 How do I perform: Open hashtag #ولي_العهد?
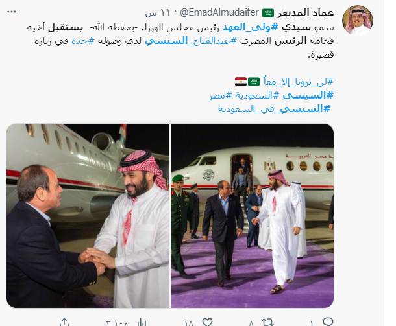click(250, 27)
